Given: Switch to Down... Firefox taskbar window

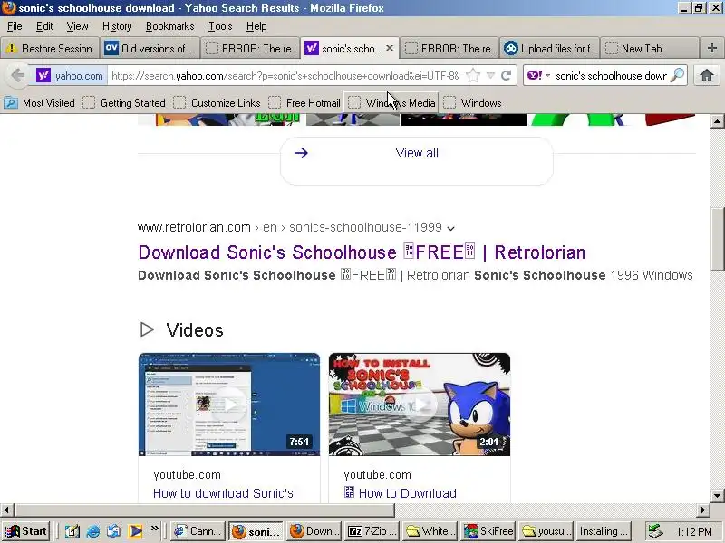Looking at the screenshot, I should pos(314,531).
